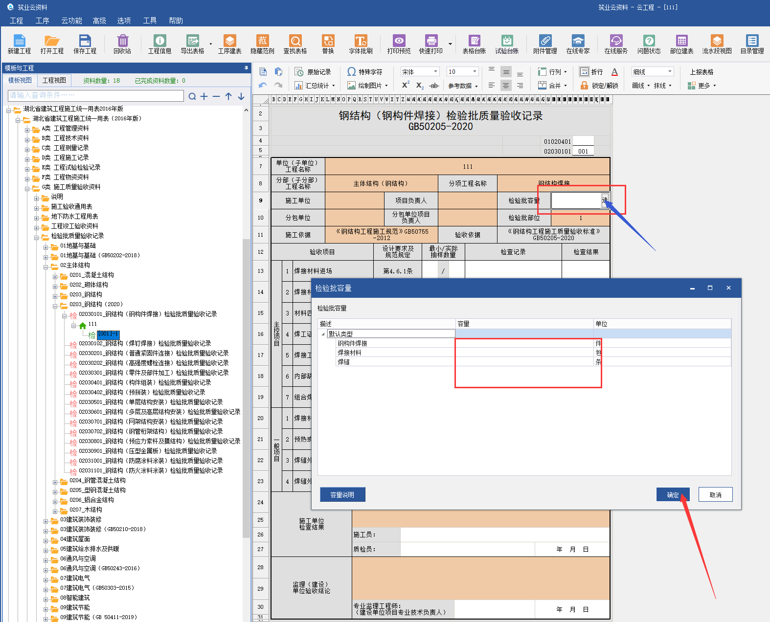The height and width of the screenshot is (622, 770).
Task: Toggle superscript X² formatting
Action: (406, 85)
